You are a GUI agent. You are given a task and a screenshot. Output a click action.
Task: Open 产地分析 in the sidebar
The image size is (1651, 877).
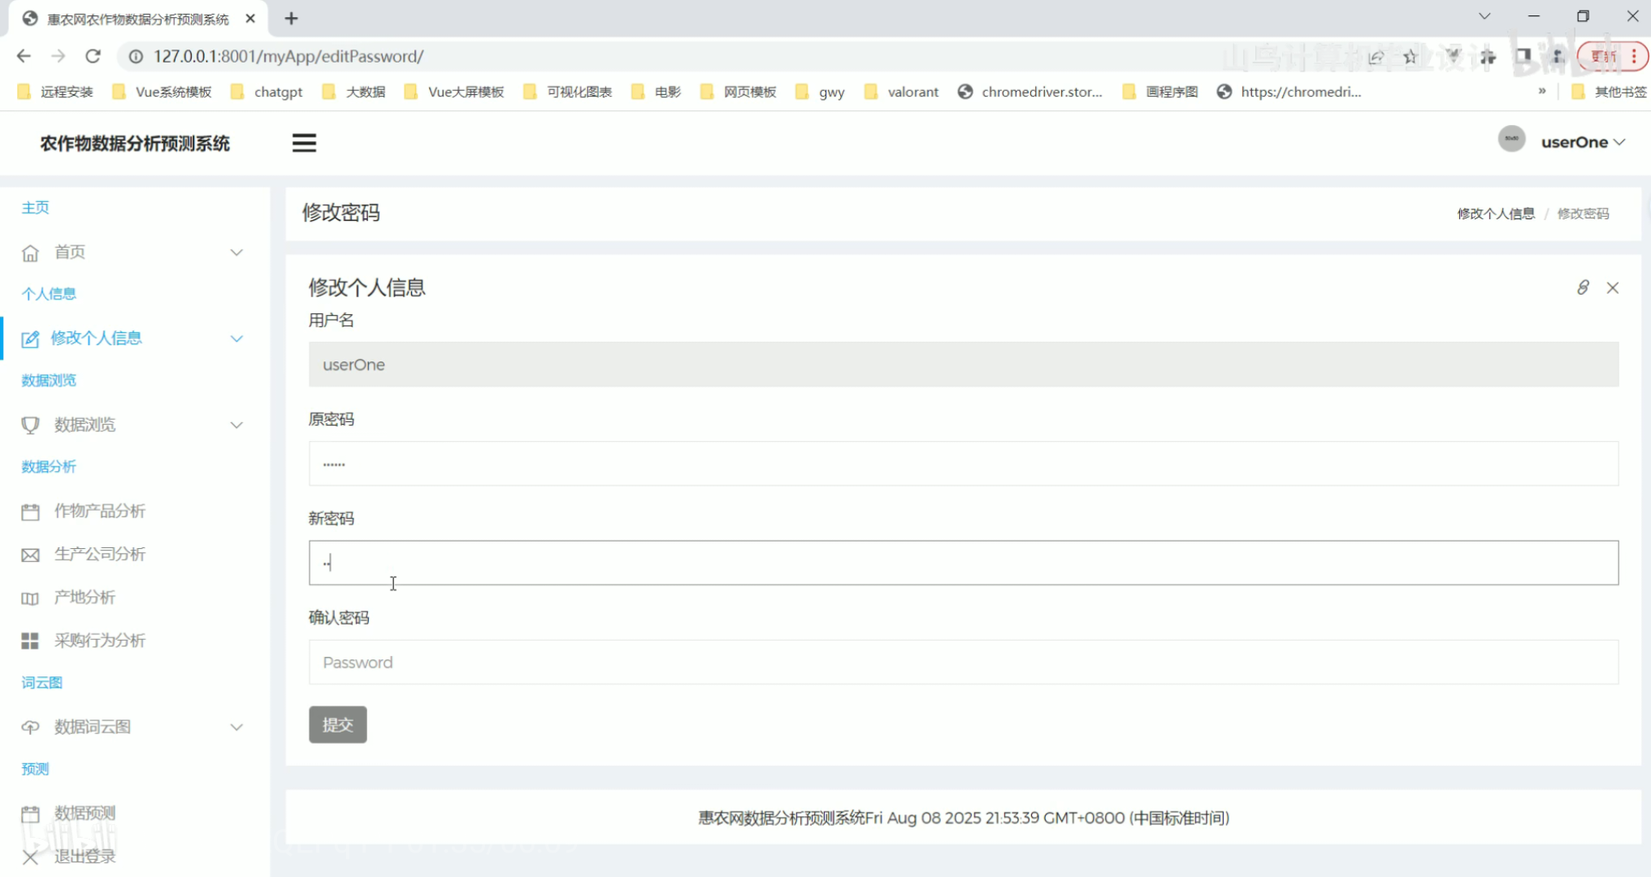coord(84,597)
